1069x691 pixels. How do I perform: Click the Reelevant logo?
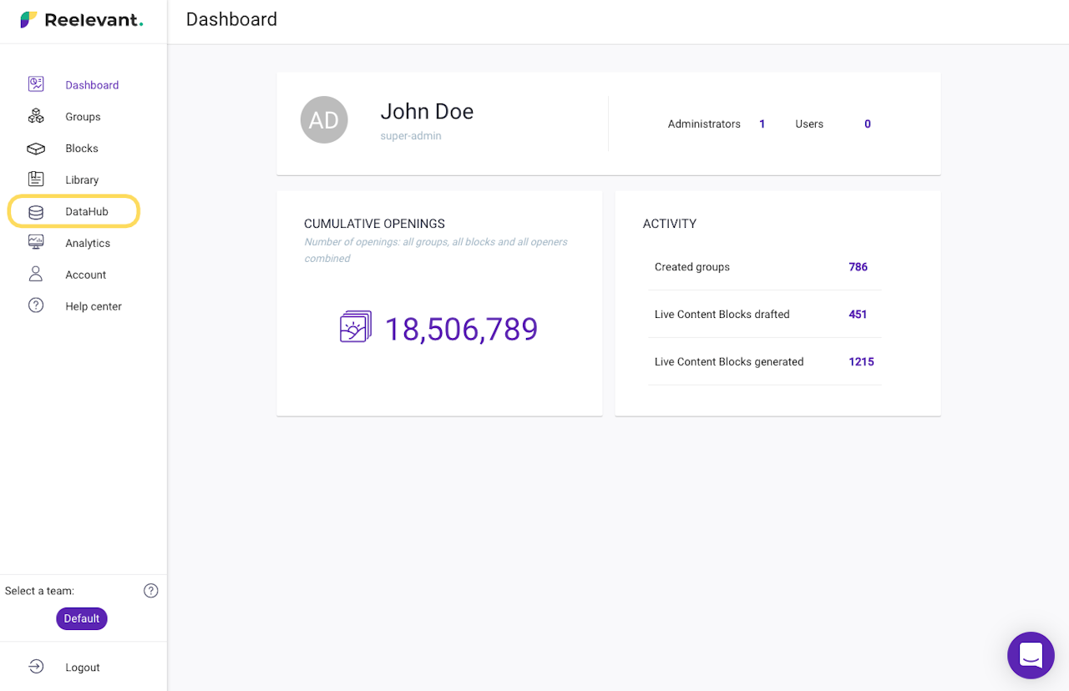tap(82, 20)
